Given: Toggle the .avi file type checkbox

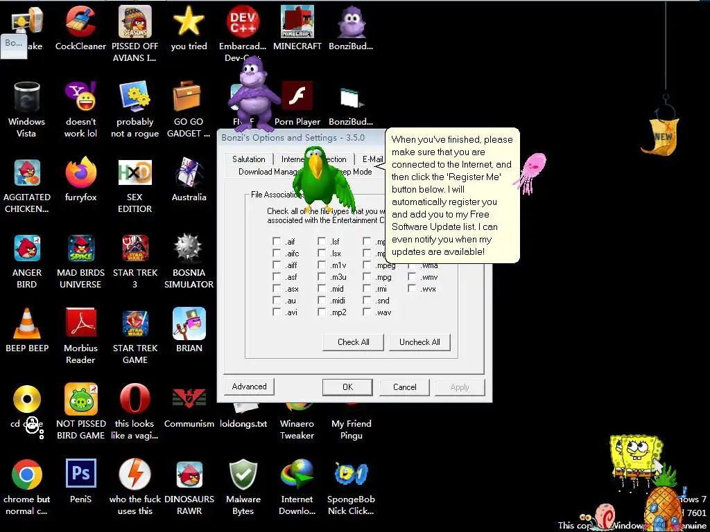Looking at the screenshot, I should [x=277, y=312].
